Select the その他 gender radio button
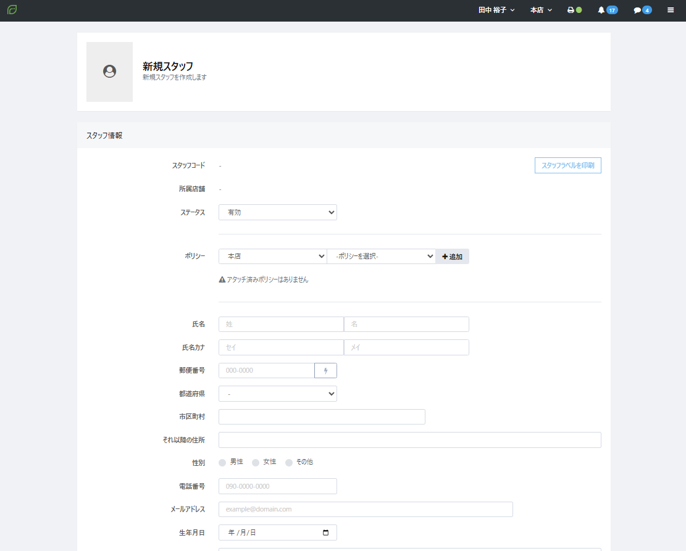The image size is (686, 551). pyautogui.click(x=289, y=463)
